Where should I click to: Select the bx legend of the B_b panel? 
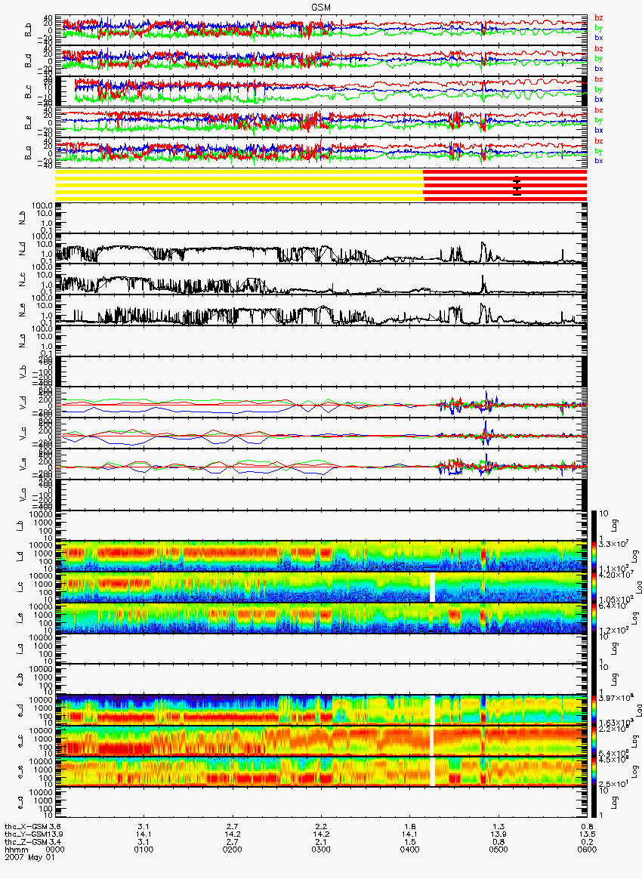[x=599, y=38]
